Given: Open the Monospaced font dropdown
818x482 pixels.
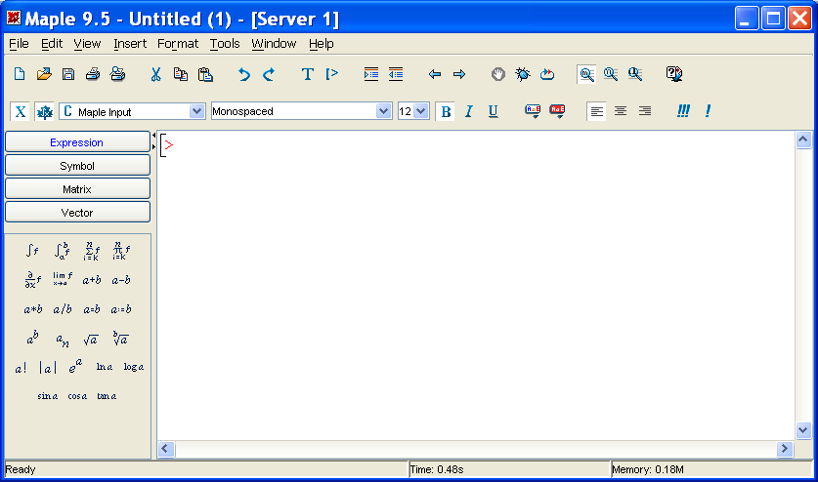Looking at the screenshot, I should (383, 111).
